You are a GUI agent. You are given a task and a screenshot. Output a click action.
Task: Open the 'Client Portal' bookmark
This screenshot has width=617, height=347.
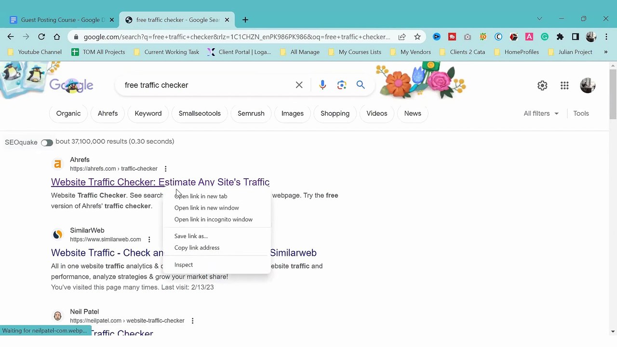coord(239,52)
